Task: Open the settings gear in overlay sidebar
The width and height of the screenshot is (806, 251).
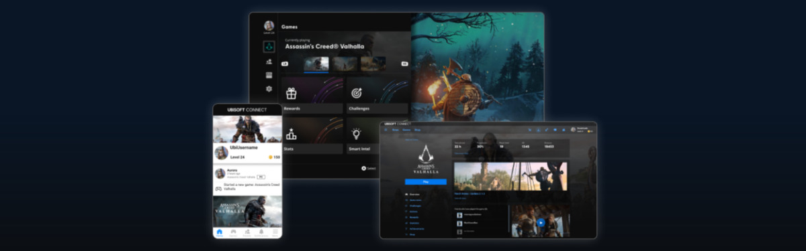Action: point(269,88)
